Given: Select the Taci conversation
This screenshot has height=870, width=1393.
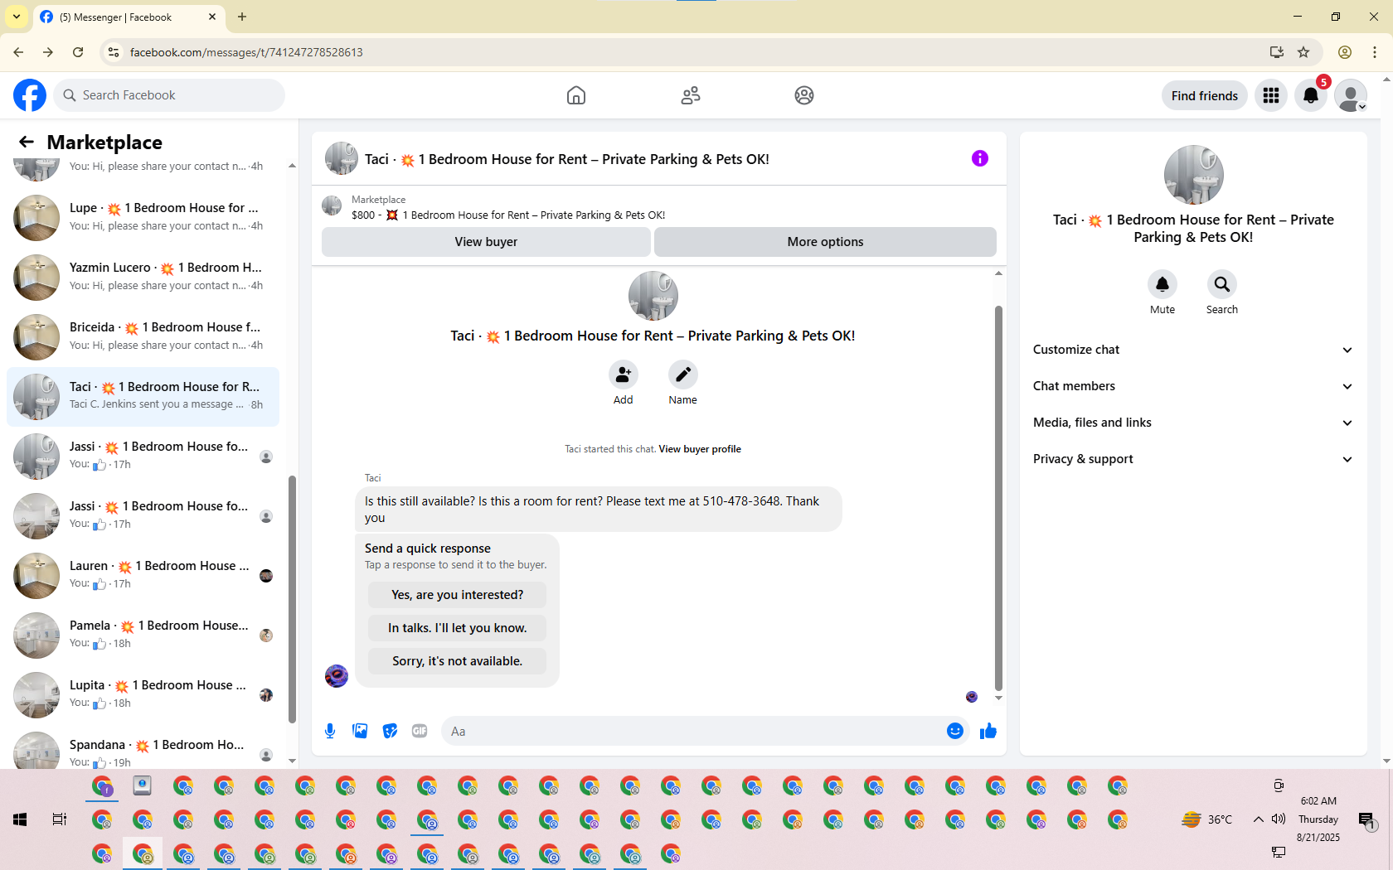Looking at the screenshot, I should pyautogui.click(x=143, y=396).
